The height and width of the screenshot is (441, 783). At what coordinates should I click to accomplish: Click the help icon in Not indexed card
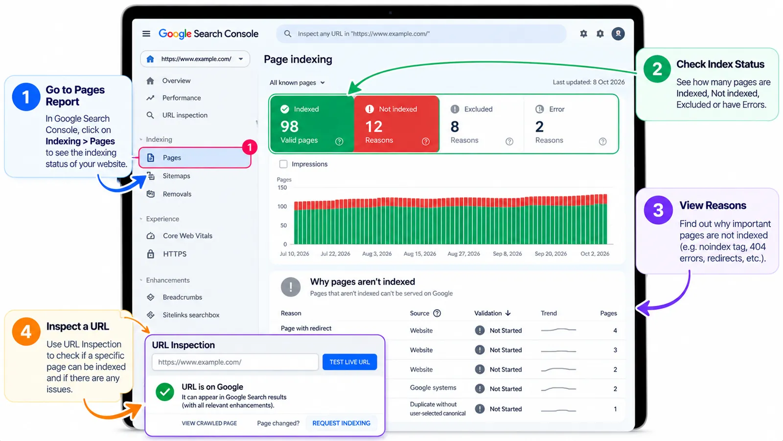pos(426,142)
